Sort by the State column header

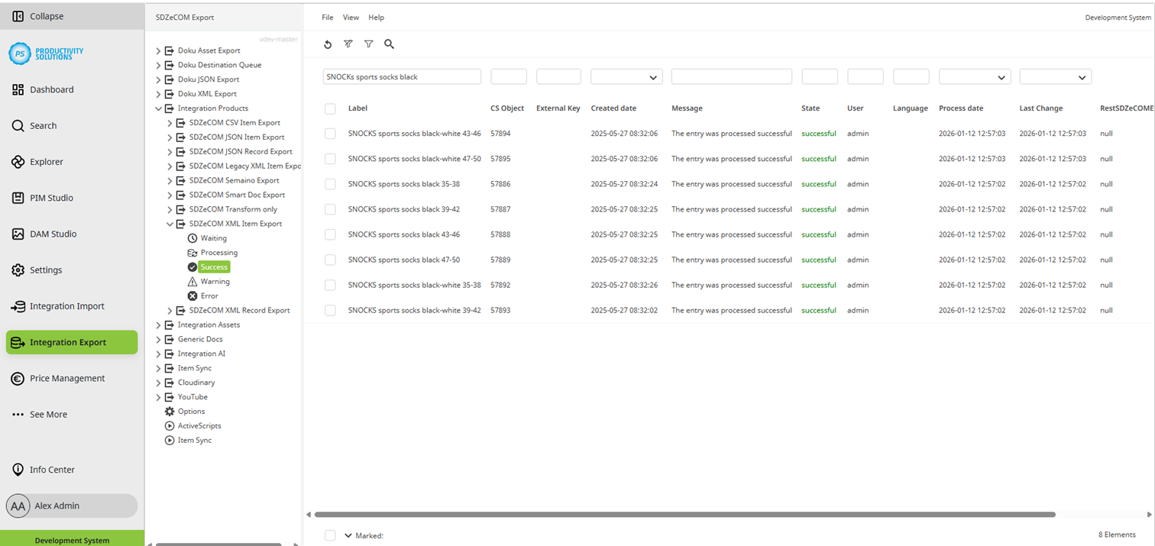810,108
